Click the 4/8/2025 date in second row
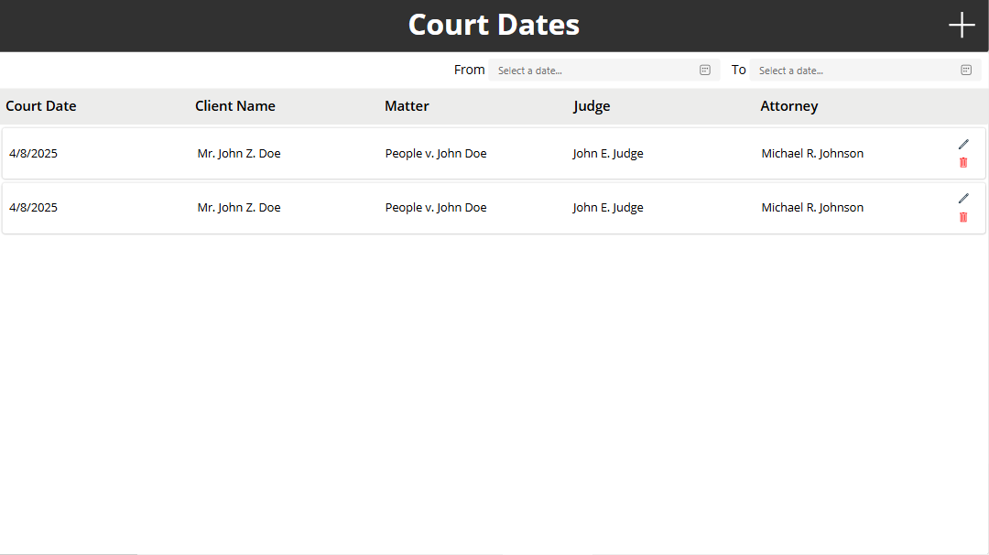The height and width of the screenshot is (555, 989). pos(34,208)
